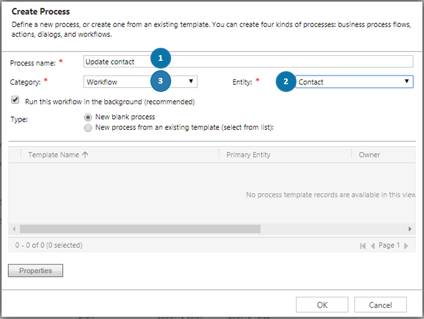424x319 pixels.
Task: Sort by the Template Name column header
Action: pos(58,155)
